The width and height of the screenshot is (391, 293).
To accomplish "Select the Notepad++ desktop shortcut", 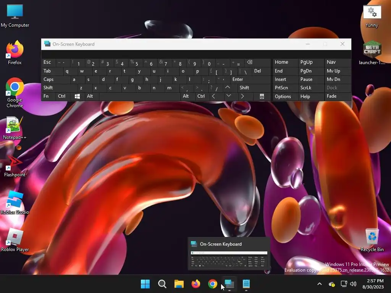I will pyautogui.click(x=15, y=128).
